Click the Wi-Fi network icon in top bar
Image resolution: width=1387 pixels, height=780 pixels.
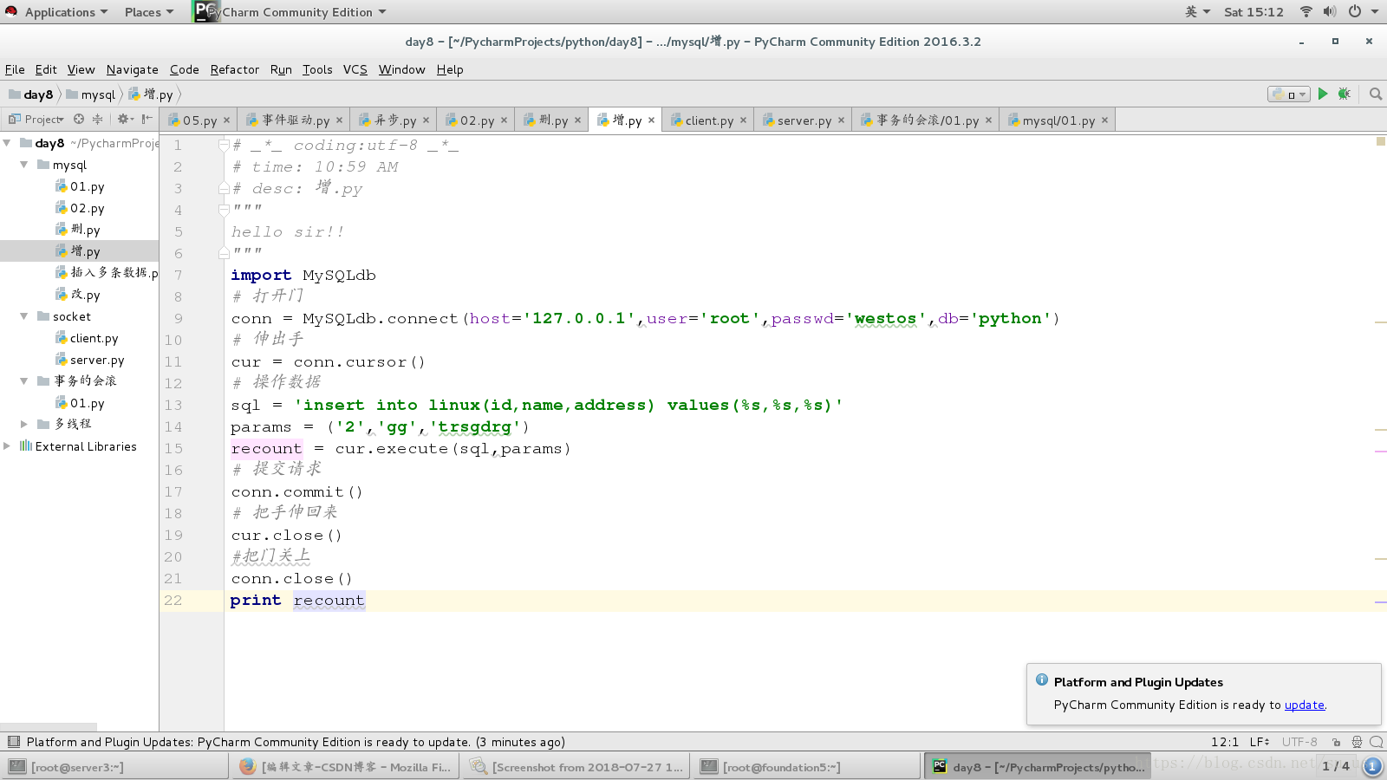pyautogui.click(x=1306, y=11)
